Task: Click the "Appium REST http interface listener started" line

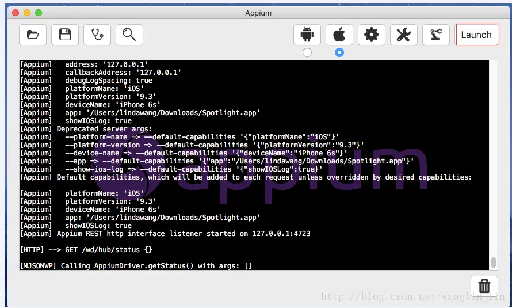Action: pyautogui.click(x=165, y=234)
